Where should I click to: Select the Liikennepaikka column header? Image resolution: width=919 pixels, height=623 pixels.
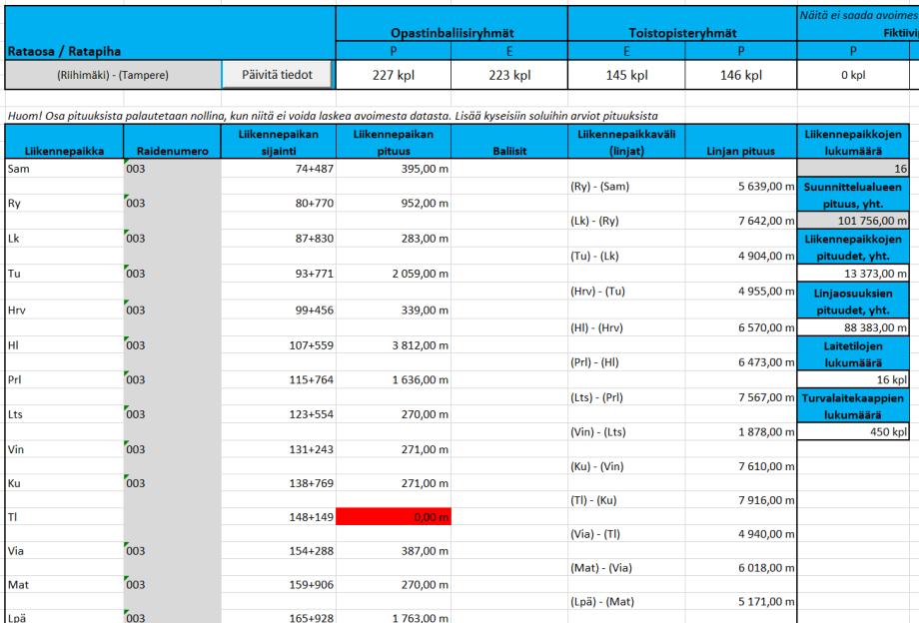tap(65, 142)
